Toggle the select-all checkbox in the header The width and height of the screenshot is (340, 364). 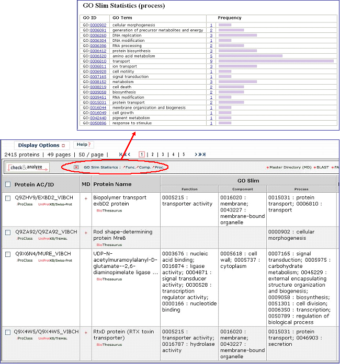8,184
